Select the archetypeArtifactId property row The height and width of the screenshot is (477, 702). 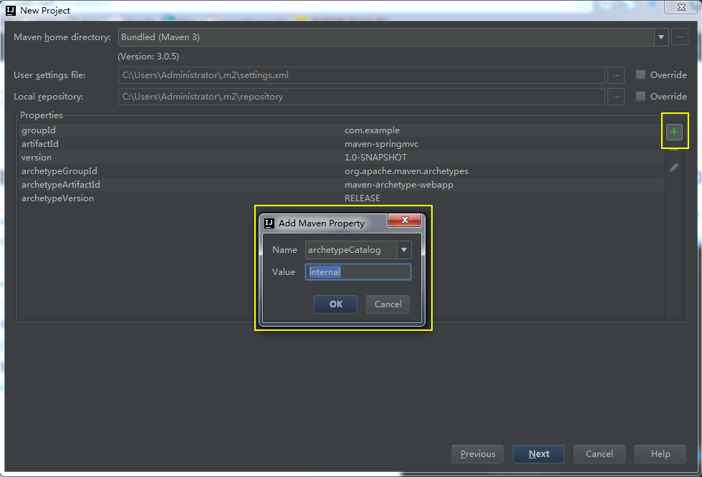click(340, 184)
